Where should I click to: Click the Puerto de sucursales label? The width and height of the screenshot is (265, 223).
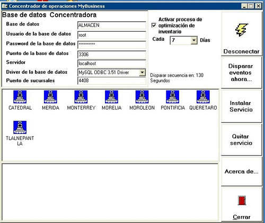point(30,81)
